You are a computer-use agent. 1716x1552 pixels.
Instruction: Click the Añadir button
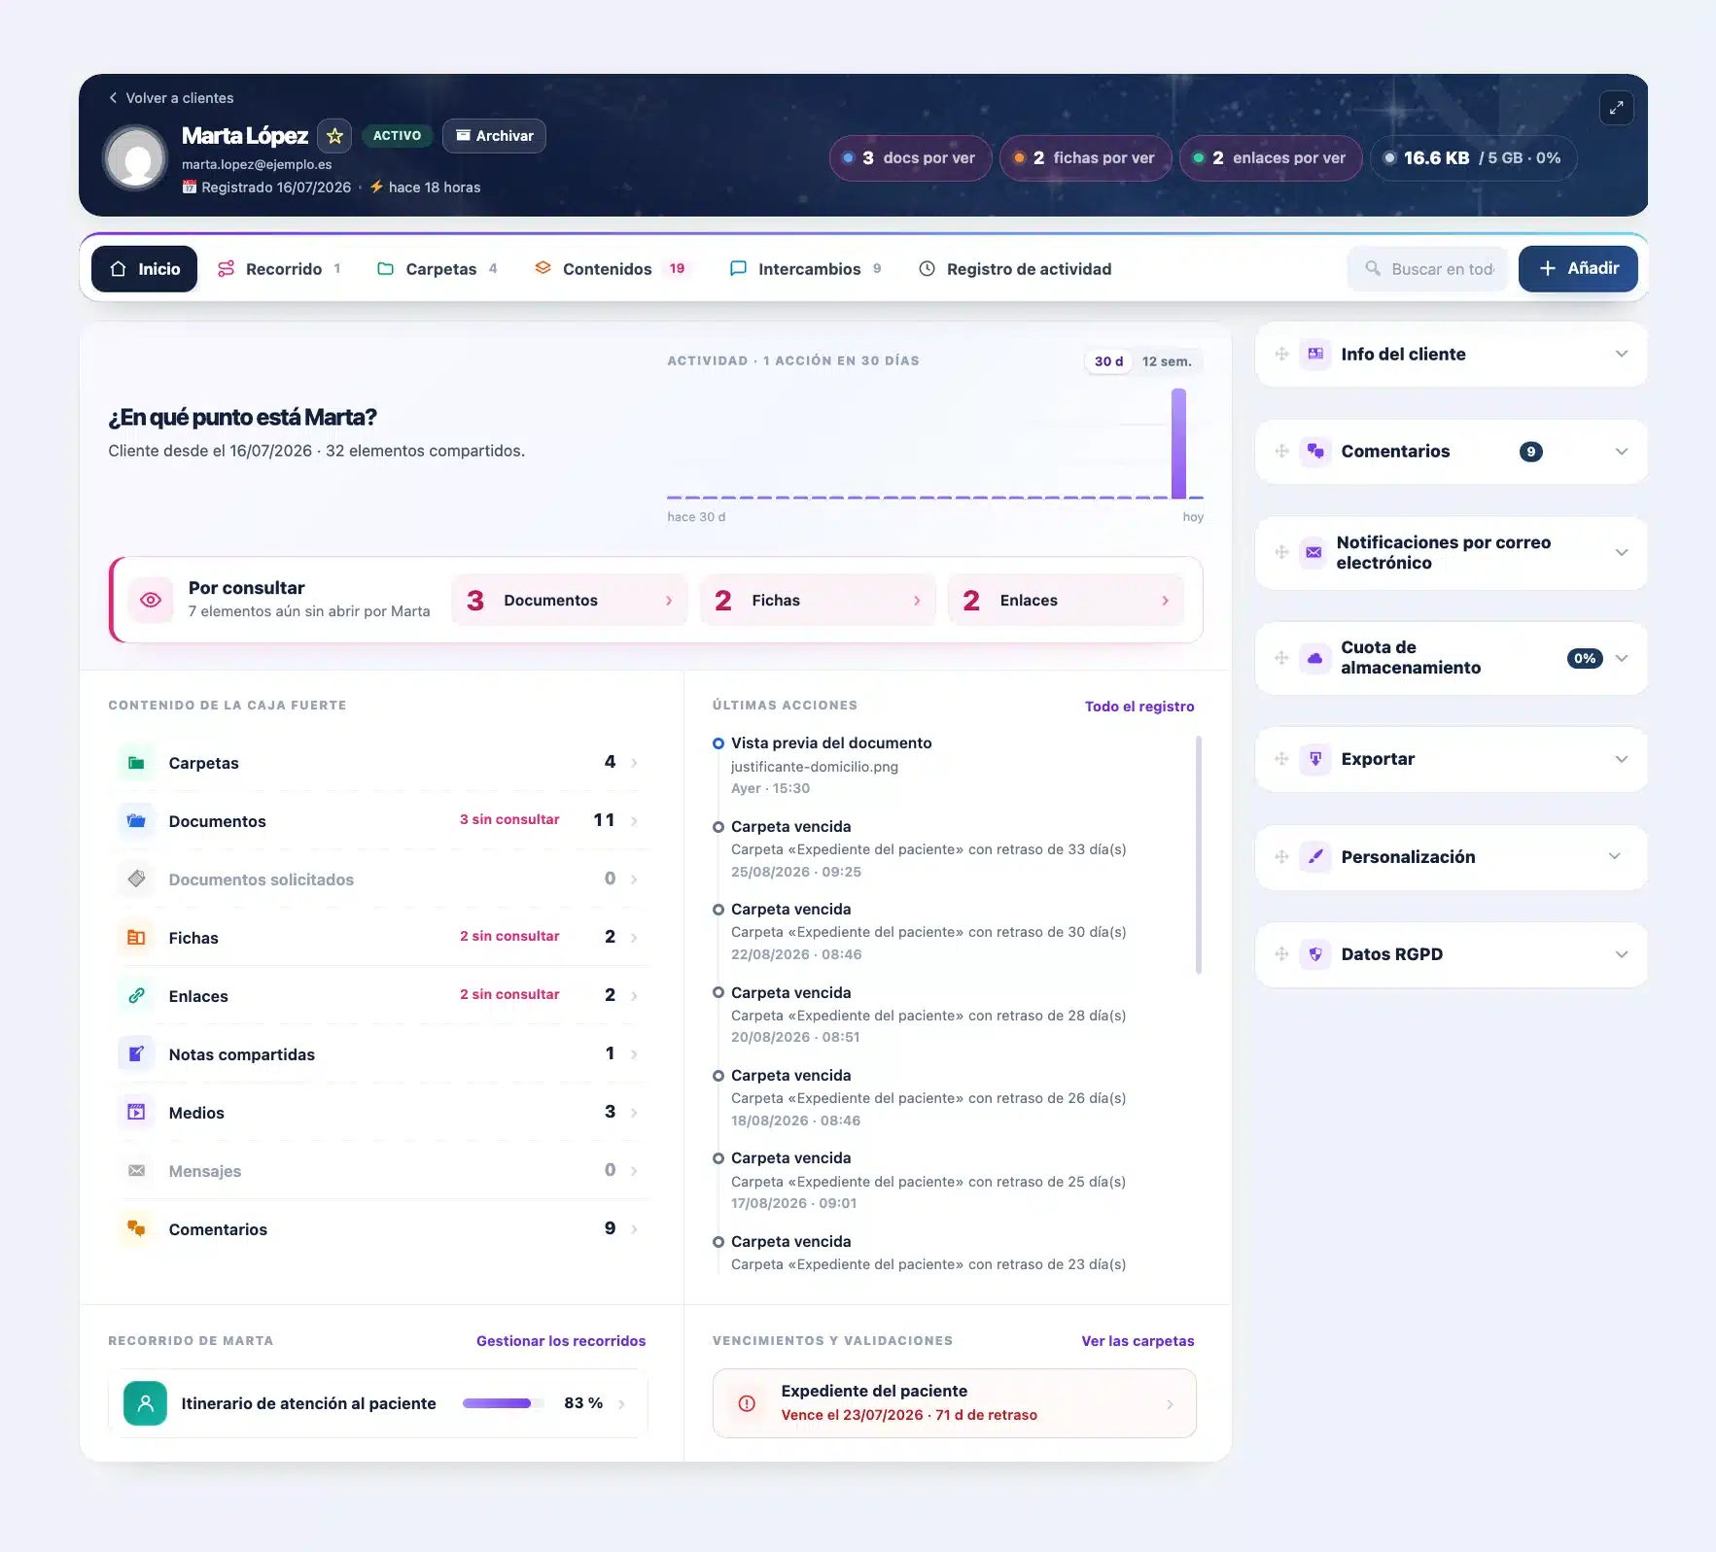click(x=1578, y=268)
